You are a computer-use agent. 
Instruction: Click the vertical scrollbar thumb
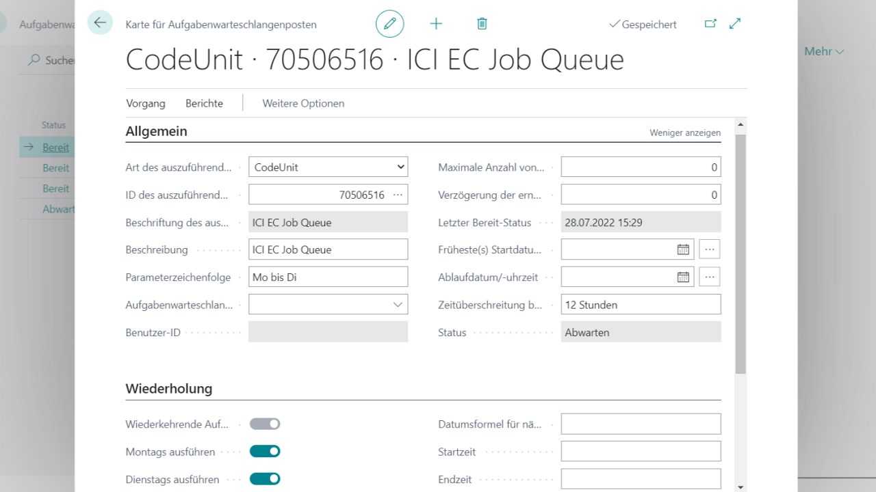tap(740, 253)
